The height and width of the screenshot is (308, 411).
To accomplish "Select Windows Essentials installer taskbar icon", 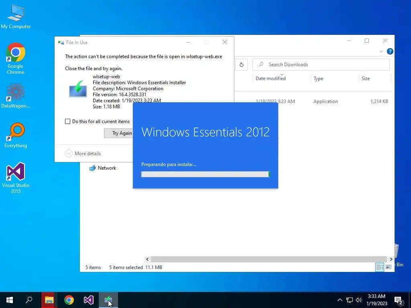I will pyautogui.click(x=108, y=300).
